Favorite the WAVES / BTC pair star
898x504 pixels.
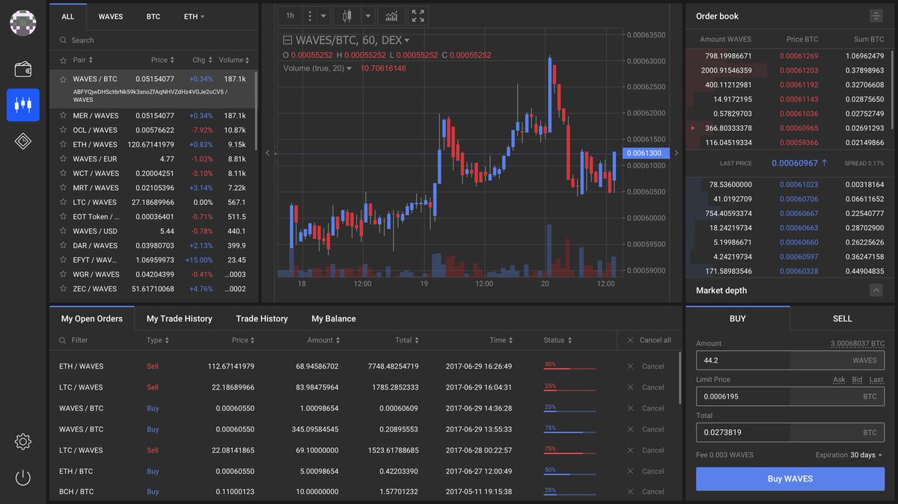coord(64,79)
